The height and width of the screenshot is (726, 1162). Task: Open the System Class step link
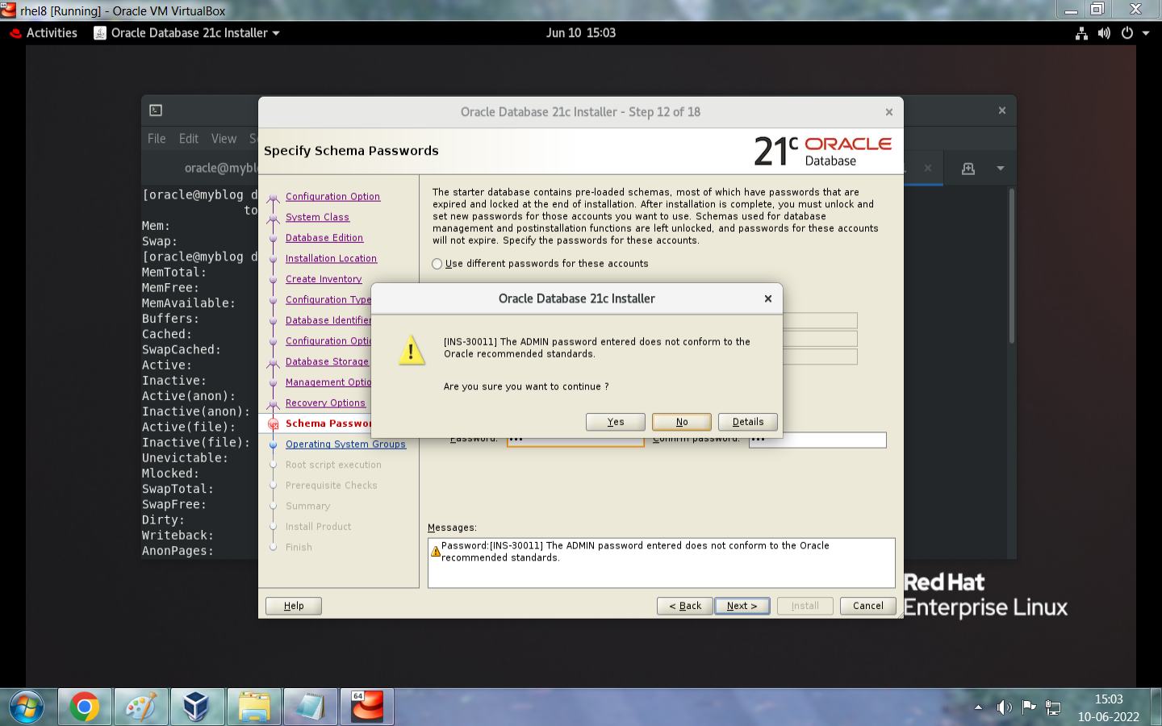pos(317,217)
